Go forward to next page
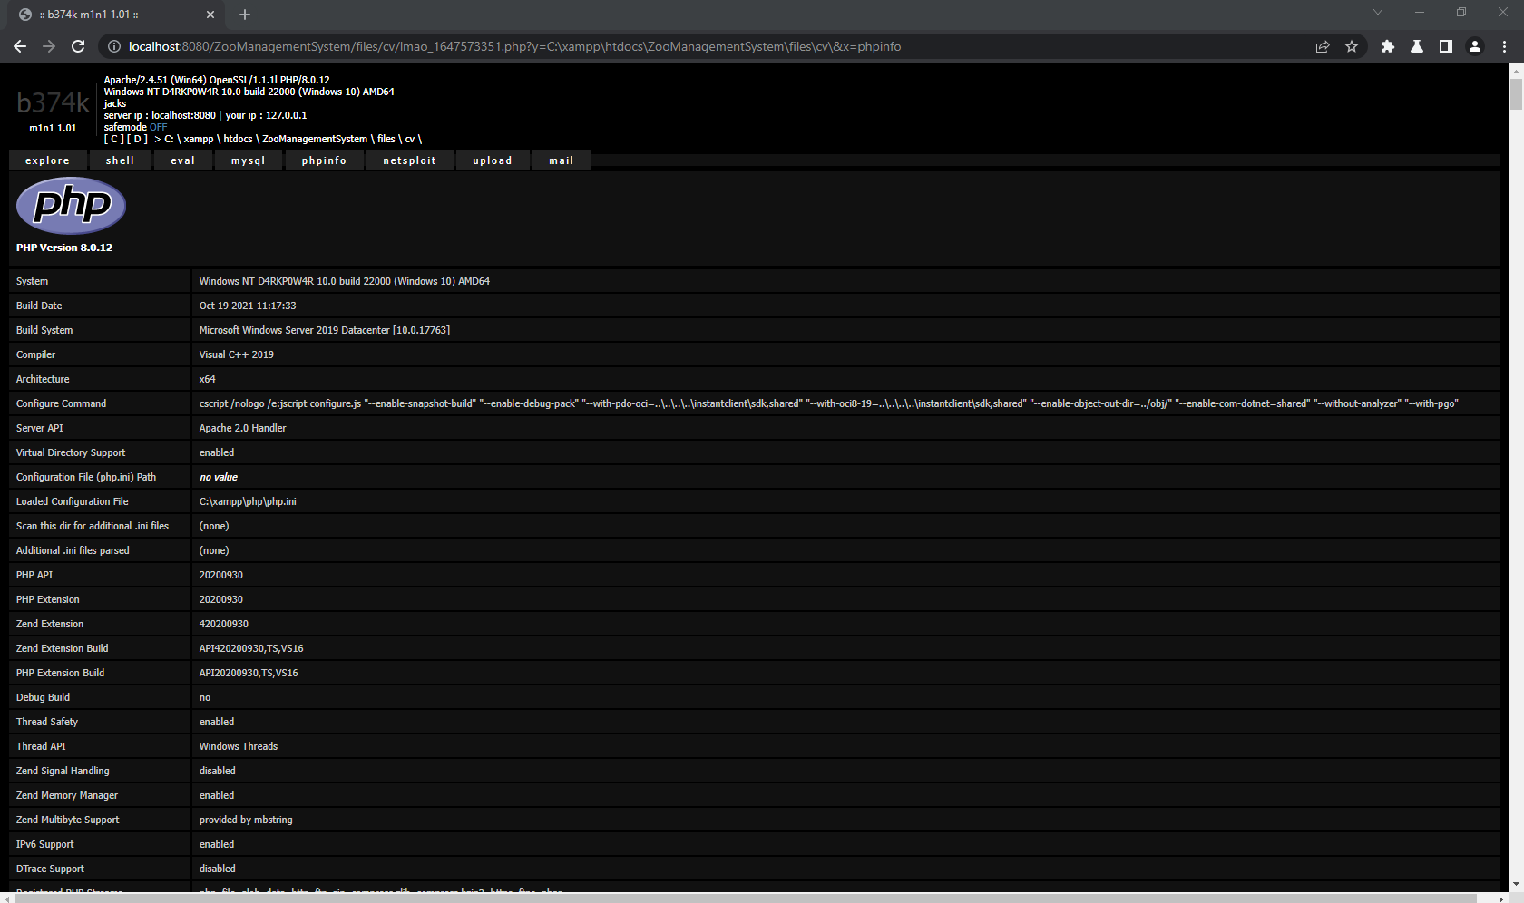1524x903 pixels. click(49, 46)
